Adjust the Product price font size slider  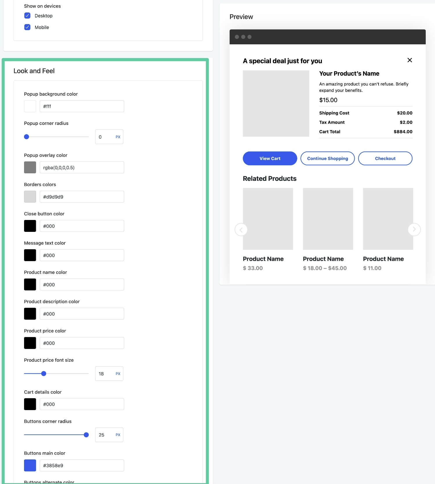click(43, 374)
